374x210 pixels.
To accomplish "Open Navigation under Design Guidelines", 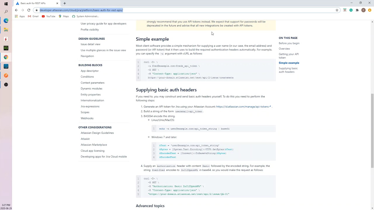I will pyautogui.click(x=87, y=56).
